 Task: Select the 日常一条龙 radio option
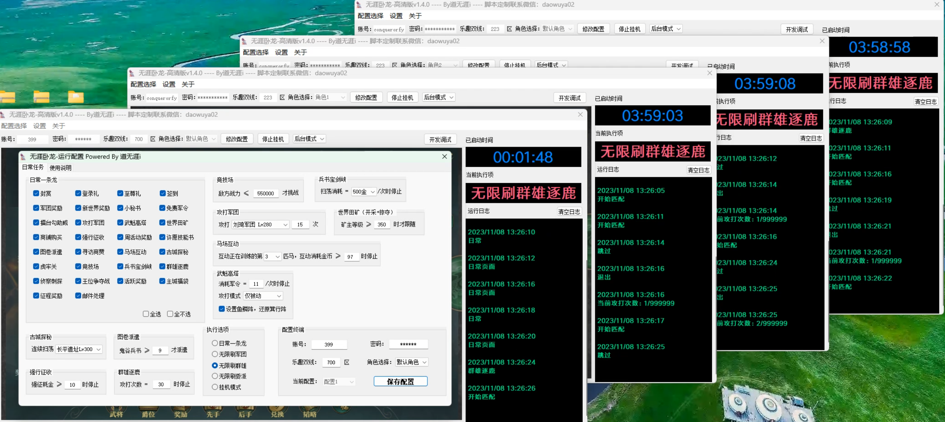point(215,343)
